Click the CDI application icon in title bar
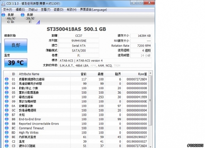This screenshot has height=148, width=205. [x=3, y=4]
